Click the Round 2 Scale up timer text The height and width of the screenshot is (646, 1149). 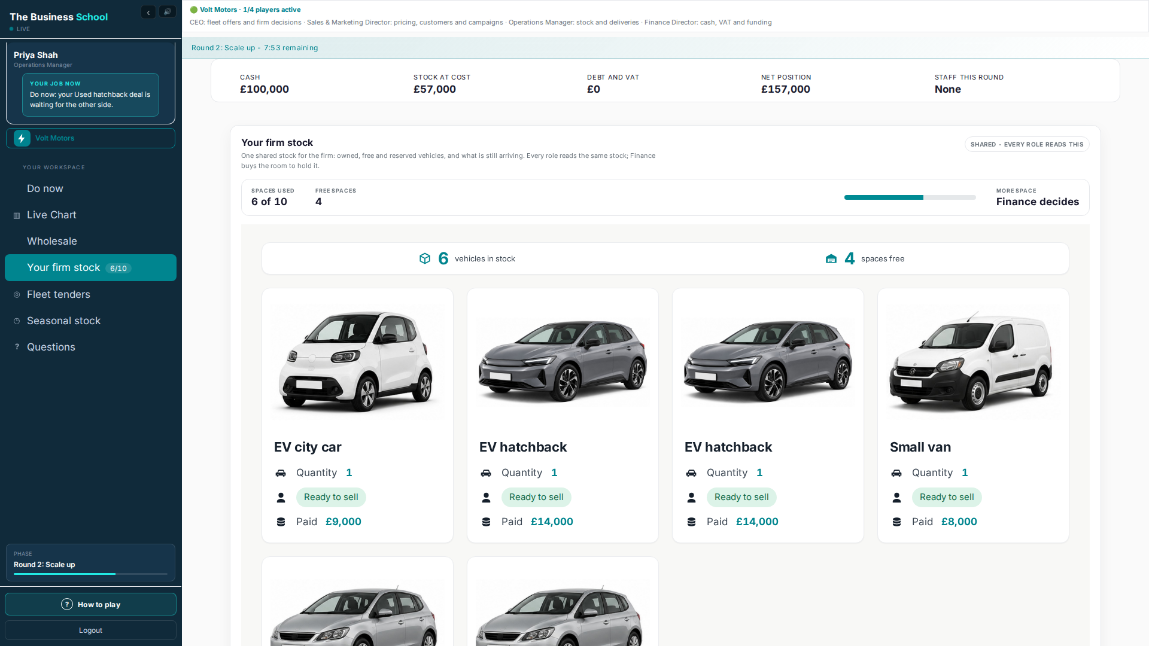pyautogui.click(x=255, y=48)
